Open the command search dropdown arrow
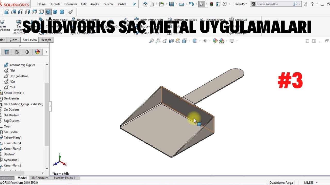The height and width of the screenshot is (185, 330). click(300, 4)
